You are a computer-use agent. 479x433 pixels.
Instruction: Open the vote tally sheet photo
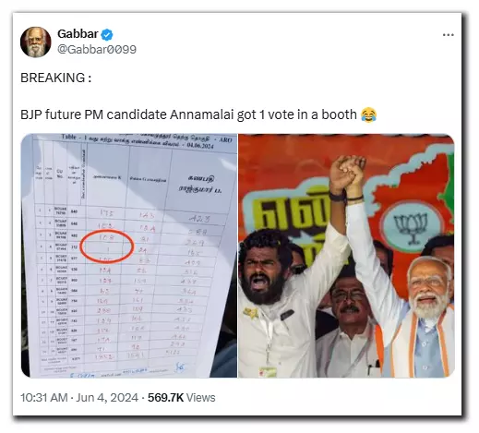click(129, 256)
